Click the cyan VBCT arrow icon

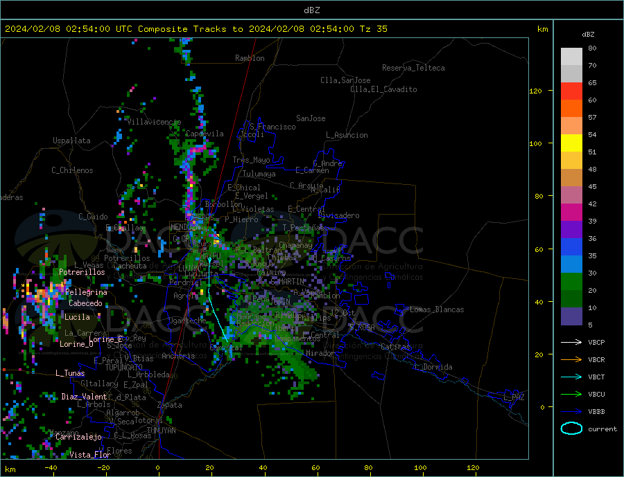pyautogui.click(x=571, y=377)
